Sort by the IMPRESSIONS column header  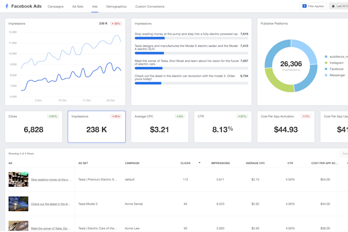(x=220, y=163)
